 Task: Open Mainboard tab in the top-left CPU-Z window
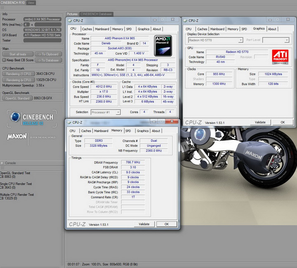(x=102, y=29)
